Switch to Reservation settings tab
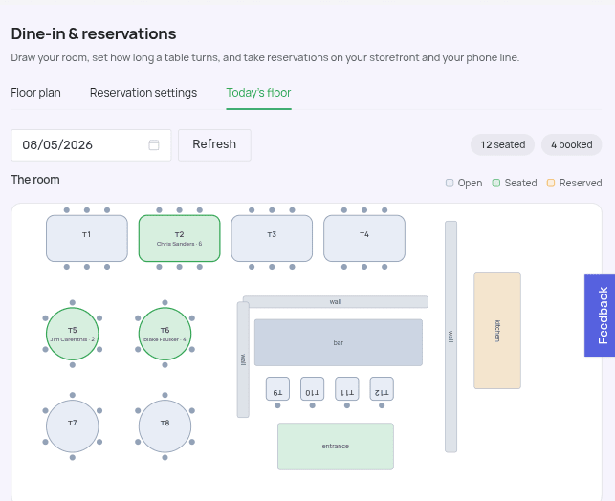 coord(143,93)
